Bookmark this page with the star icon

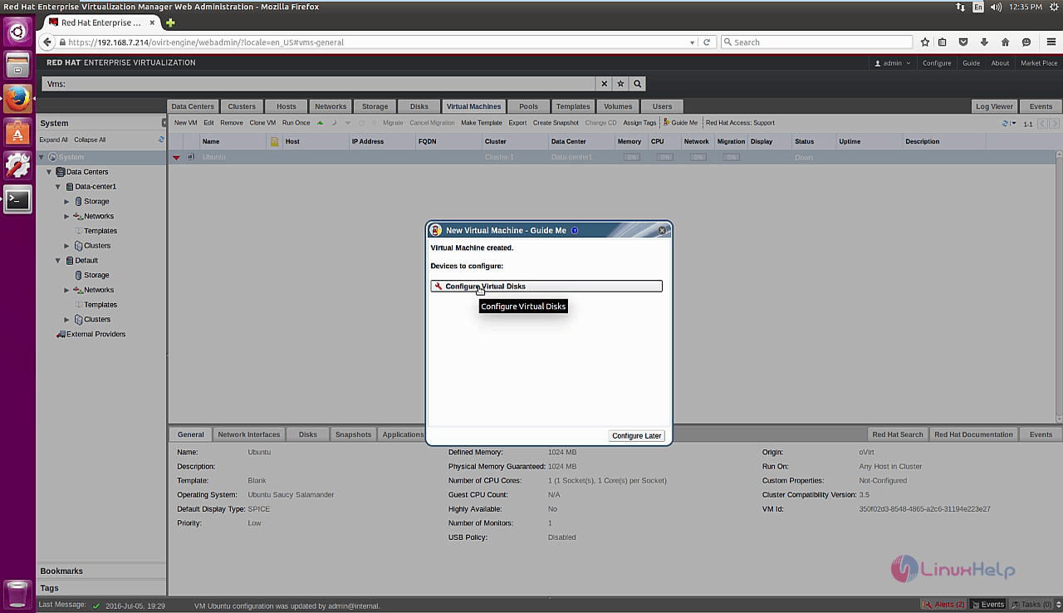click(x=924, y=42)
